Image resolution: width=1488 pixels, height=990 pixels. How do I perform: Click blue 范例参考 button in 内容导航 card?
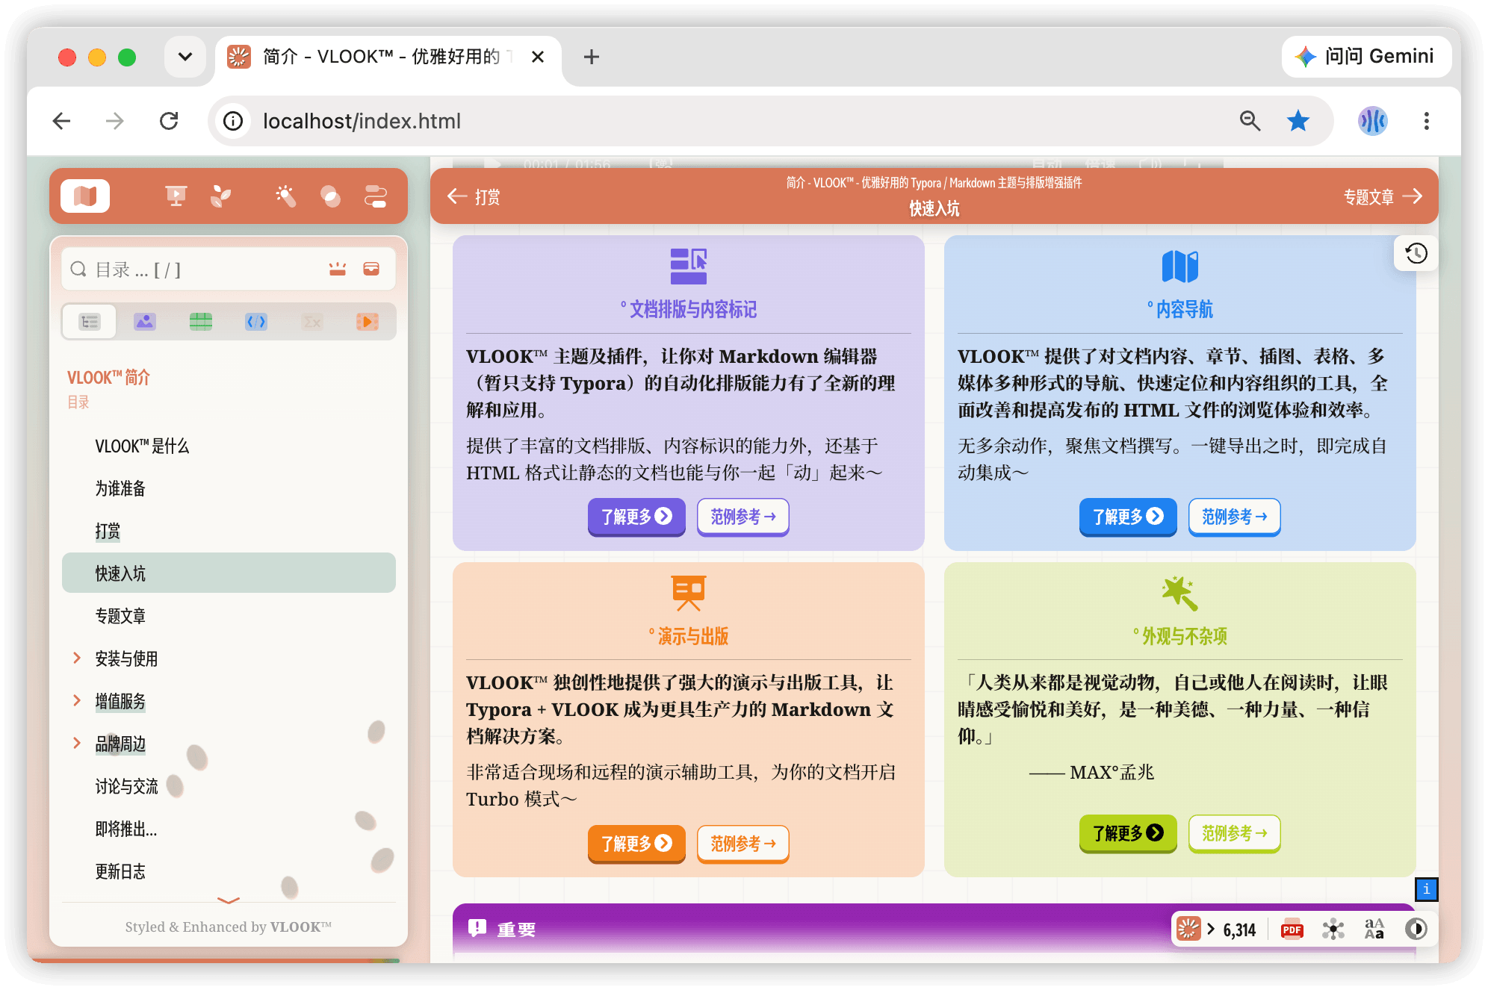pyautogui.click(x=1235, y=517)
